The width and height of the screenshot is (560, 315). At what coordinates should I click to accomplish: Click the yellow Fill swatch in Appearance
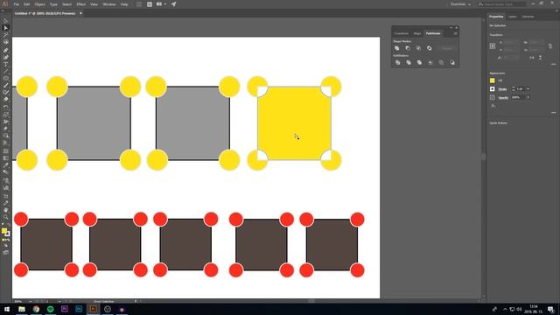[493, 80]
